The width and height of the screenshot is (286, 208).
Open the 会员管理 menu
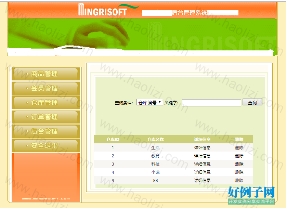pyautogui.click(x=45, y=88)
